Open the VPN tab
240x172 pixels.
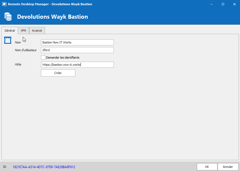(x=23, y=31)
